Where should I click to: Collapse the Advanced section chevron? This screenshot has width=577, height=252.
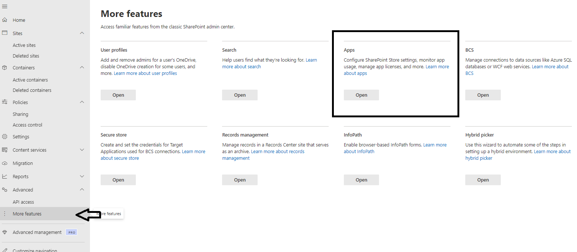click(x=82, y=190)
